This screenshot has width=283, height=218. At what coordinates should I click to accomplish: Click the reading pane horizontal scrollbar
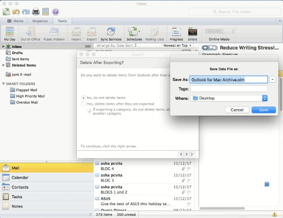click(222, 209)
